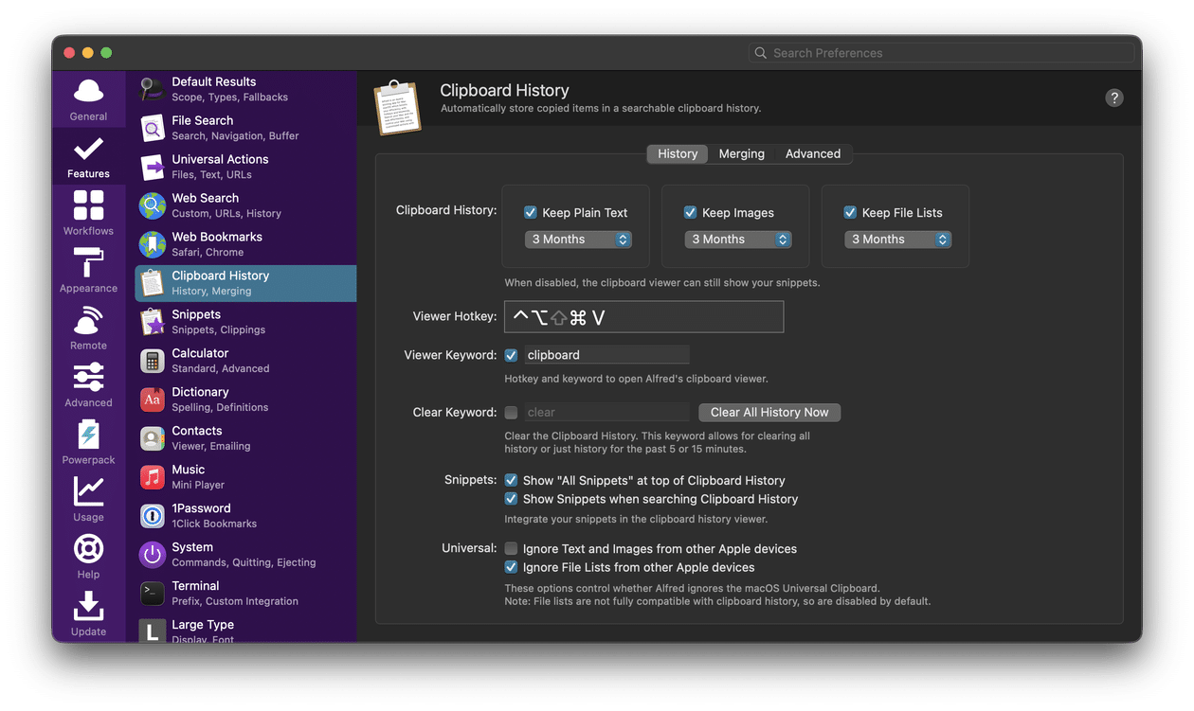Open the Images 3 Months dropdown

(x=738, y=240)
